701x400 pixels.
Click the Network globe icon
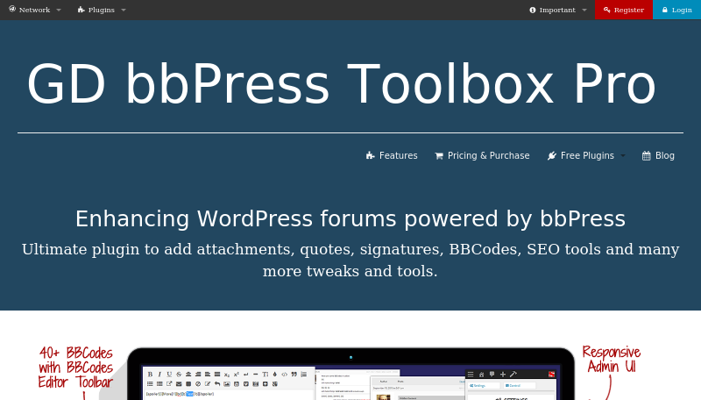click(x=12, y=9)
